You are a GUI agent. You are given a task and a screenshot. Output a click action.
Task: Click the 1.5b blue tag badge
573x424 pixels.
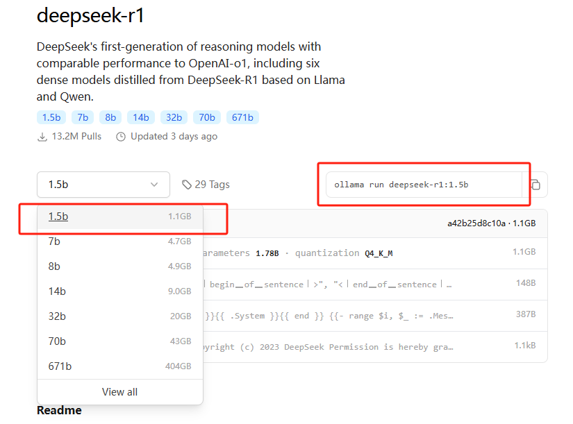(51, 117)
